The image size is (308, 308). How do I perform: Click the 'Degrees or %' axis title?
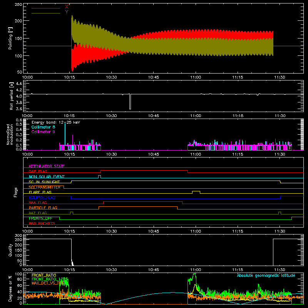(x=10, y=288)
